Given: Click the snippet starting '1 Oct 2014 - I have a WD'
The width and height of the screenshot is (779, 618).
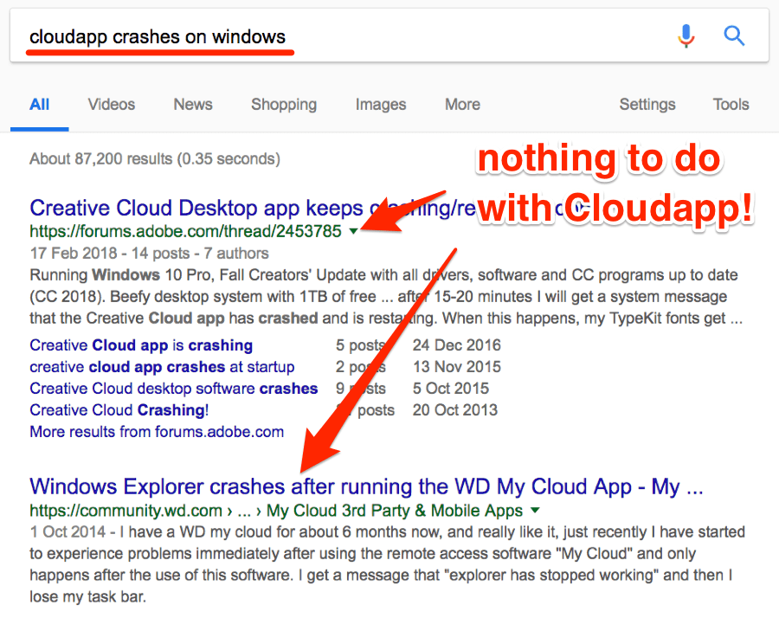Looking at the screenshot, I should pyautogui.click(x=387, y=564).
